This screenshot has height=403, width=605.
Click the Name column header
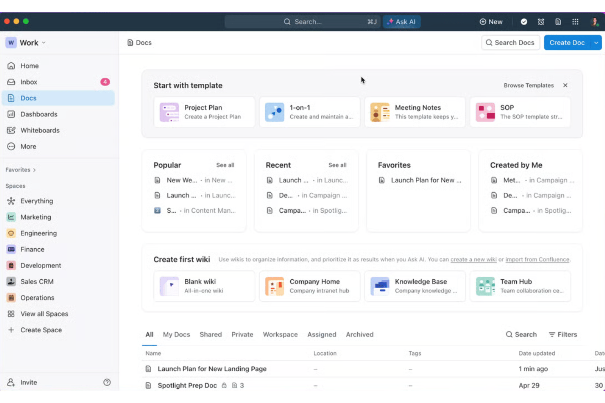click(153, 354)
